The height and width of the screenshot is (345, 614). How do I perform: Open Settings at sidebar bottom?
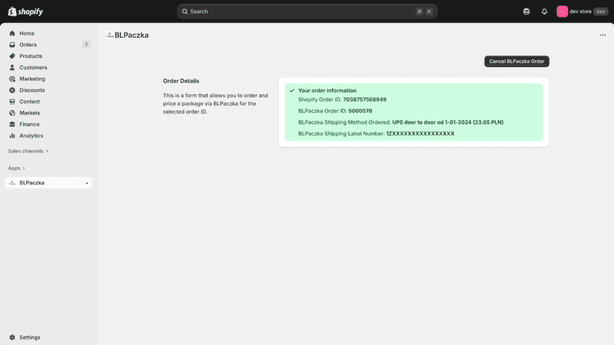coord(49,337)
